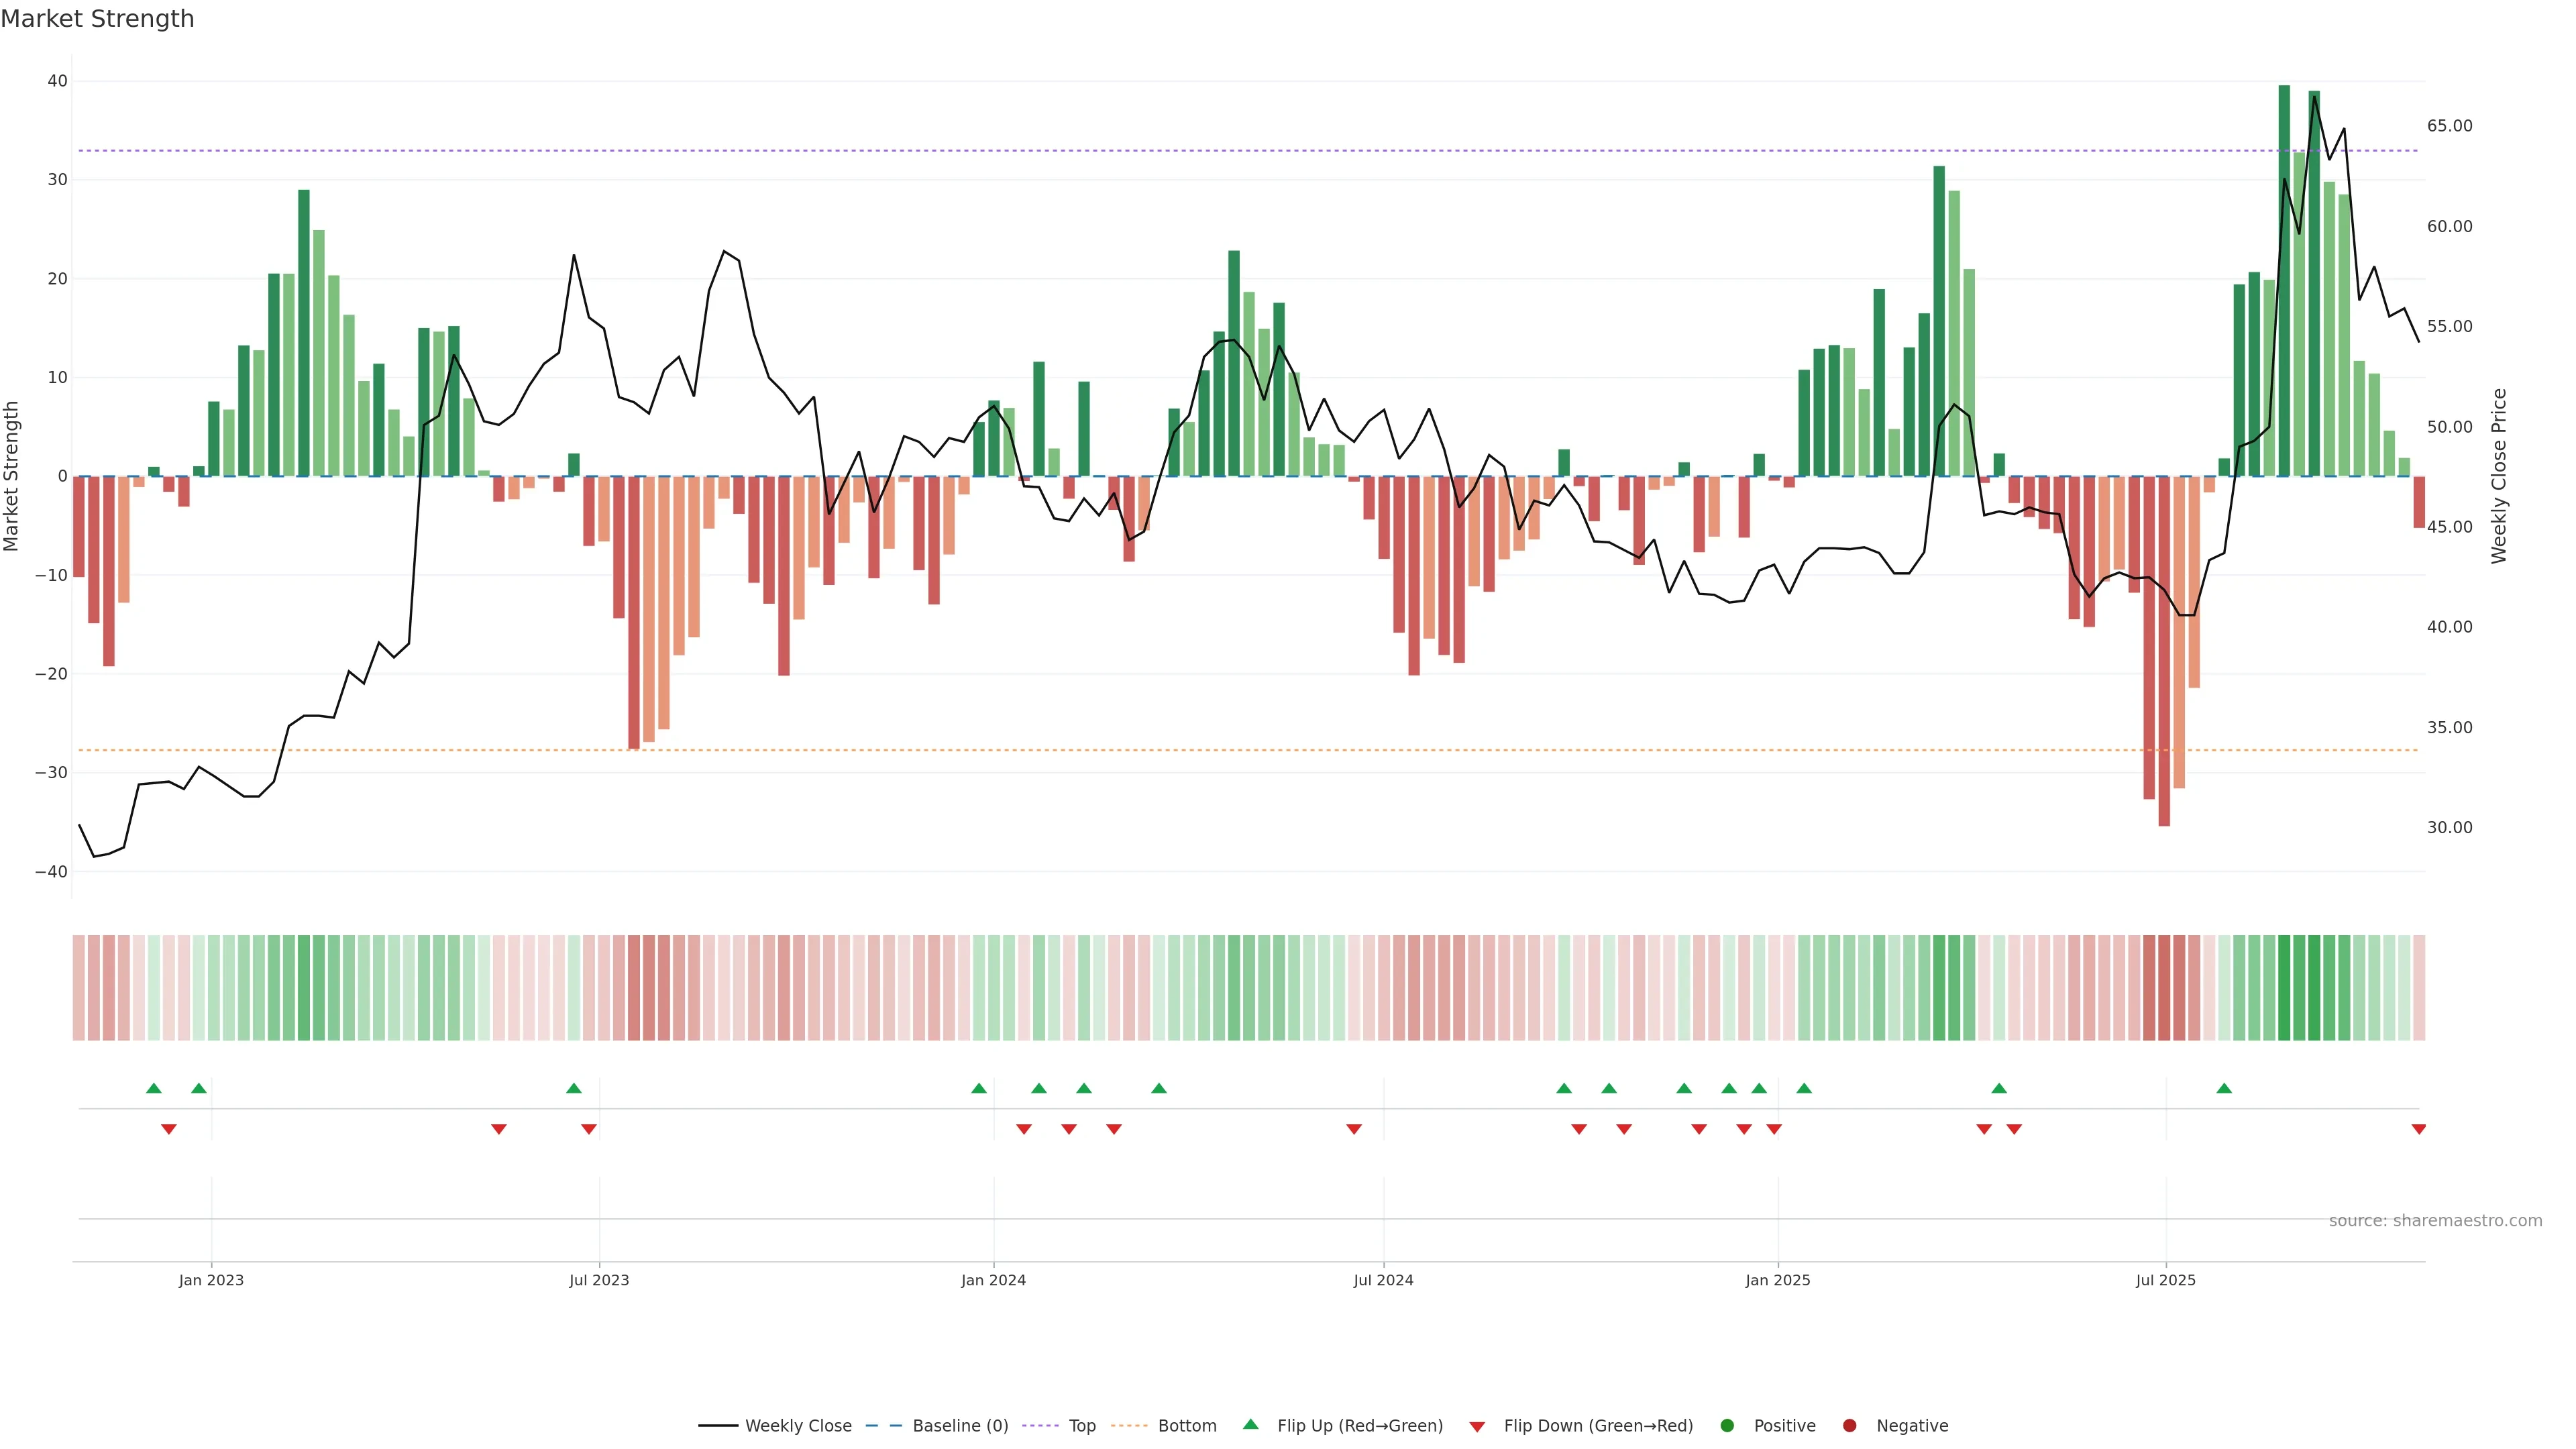Click the Weekly Close Price axis title

click(x=2499, y=476)
